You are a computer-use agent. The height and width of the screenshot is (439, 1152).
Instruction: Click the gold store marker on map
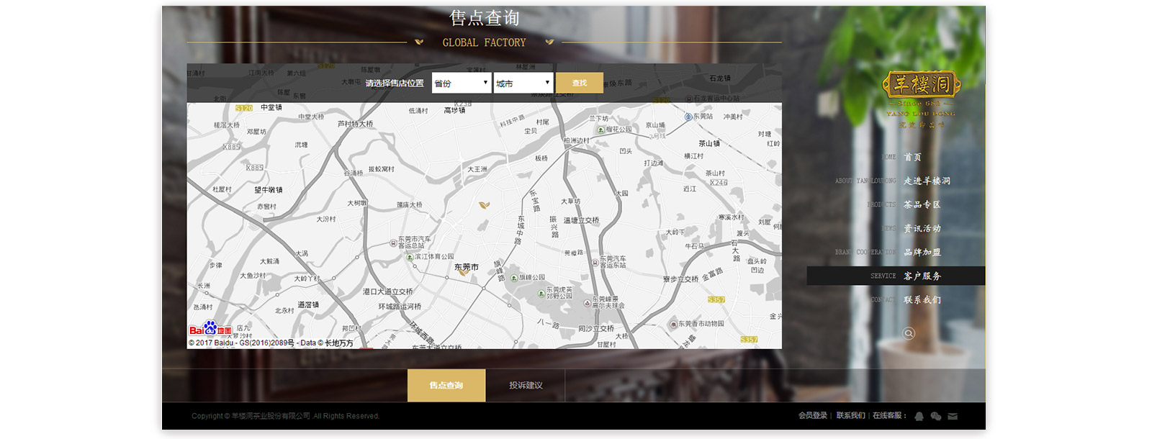click(485, 205)
